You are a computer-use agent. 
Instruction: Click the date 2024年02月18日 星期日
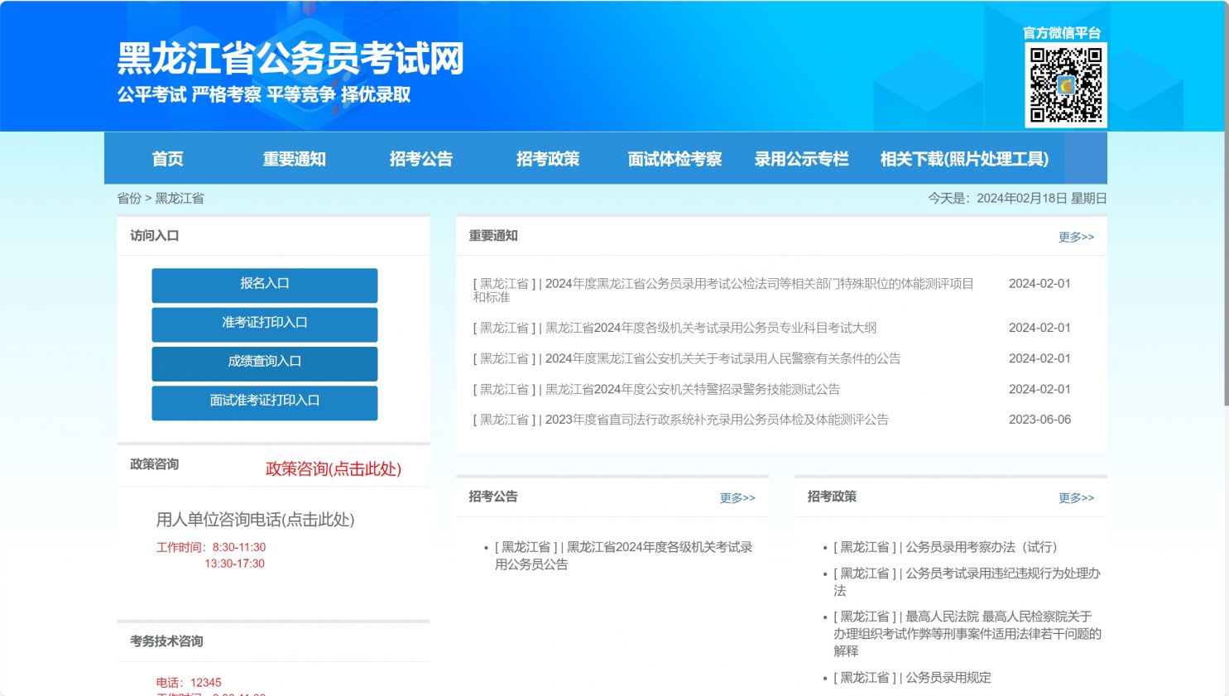tap(1041, 198)
